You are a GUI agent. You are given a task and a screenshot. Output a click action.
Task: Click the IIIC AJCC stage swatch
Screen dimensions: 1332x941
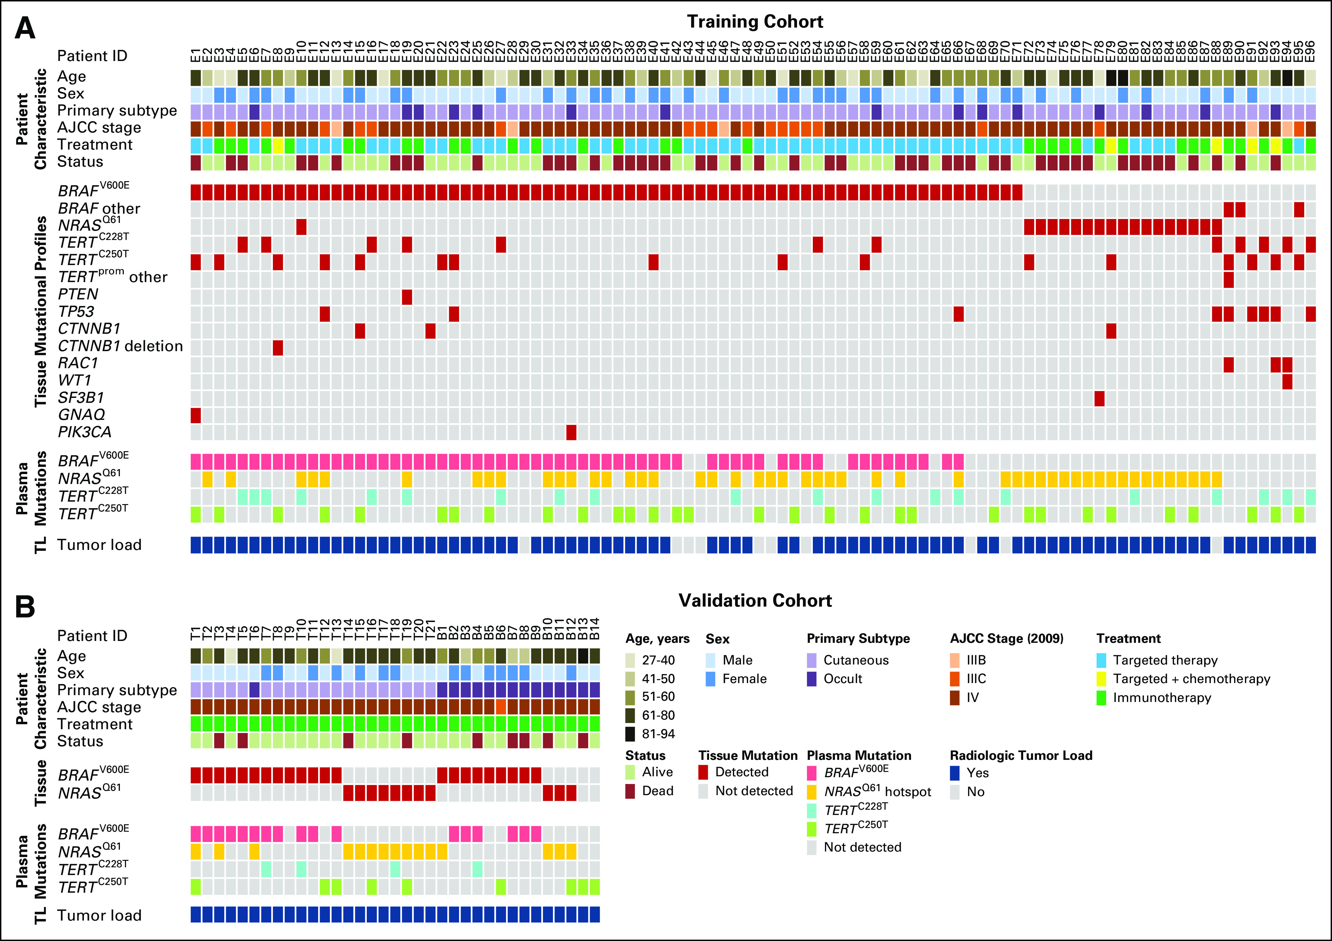tap(955, 678)
